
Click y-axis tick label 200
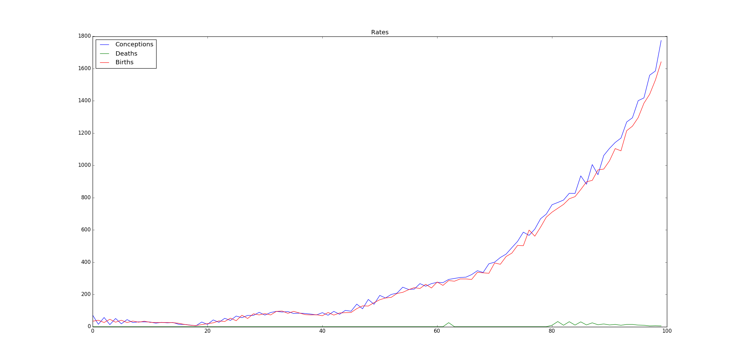(x=86, y=294)
